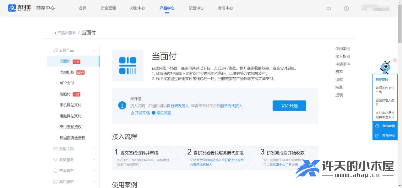The height and width of the screenshot is (188, 402).
Task: Open suggested question 如何签约支付产品
Action: click(x=385, y=90)
